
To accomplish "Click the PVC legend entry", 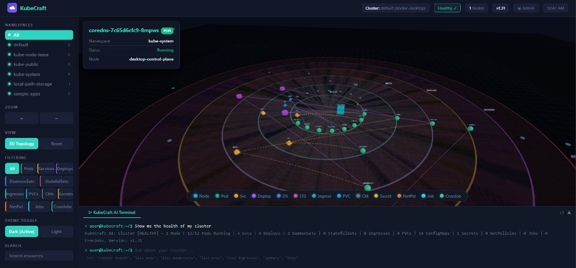I will [x=344, y=196].
